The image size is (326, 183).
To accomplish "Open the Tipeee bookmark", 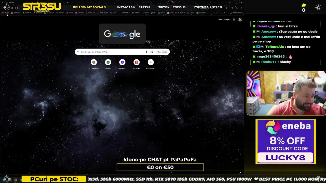I will [70, 12].
